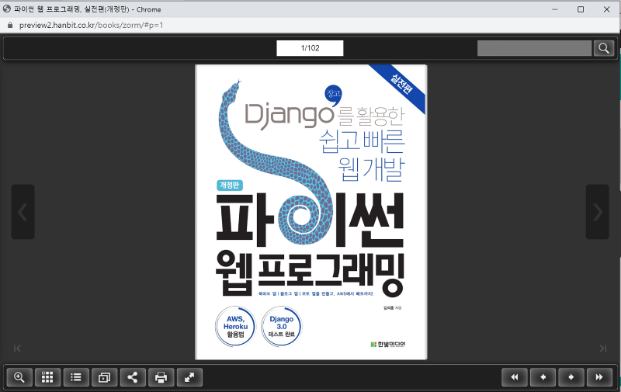Go to next page in bottom toolbar
Screen dimensions: 621x392
point(571,377)
